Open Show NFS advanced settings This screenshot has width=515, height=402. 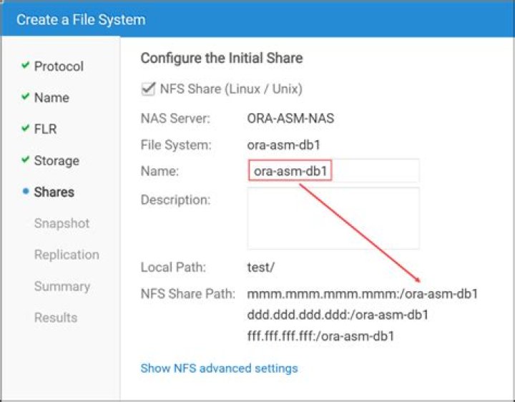tap(219, 368)
